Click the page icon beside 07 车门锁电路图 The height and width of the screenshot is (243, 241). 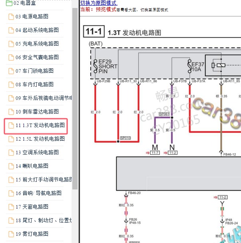pyautogui.click(x=11, y=71)
